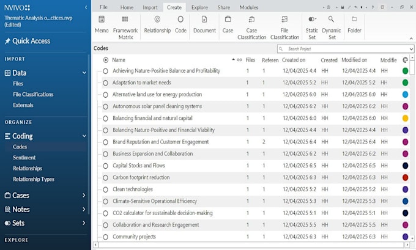The width and height of the screenshot is (416, 250).
Task: Click the Notes section icon
Action: tap(7, 210)
